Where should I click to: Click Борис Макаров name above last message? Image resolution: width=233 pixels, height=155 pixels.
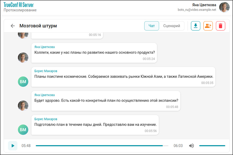point(46,119)
